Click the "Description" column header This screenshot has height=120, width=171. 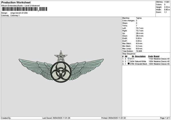coord(140,56)
